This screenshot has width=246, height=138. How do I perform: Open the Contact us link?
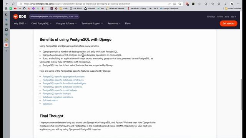(x=211, y=17)
